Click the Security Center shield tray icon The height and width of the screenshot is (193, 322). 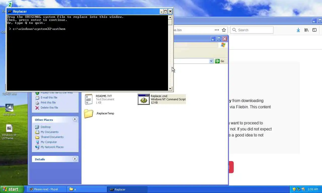point(294,189)
